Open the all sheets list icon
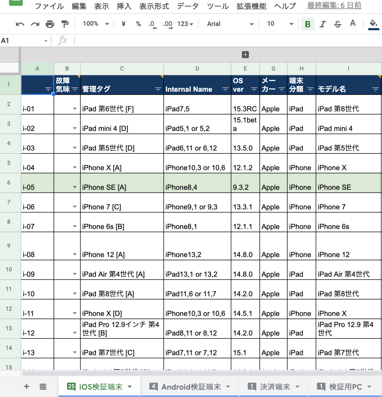The image size is (382, 397). pos(43,386)
